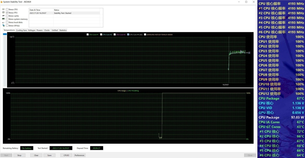Image resolution: width=305 pixels, height=158 pixels.
Task: Click the Stop button
Action: pos(19,155)
